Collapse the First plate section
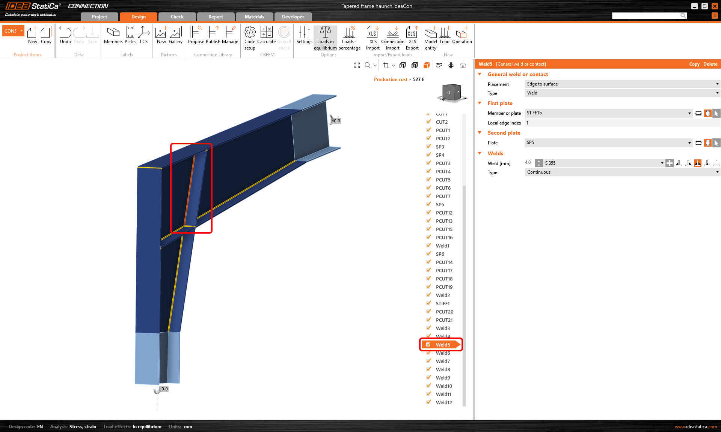This screenshot has width=721, height=432. [x=480, y=103]
